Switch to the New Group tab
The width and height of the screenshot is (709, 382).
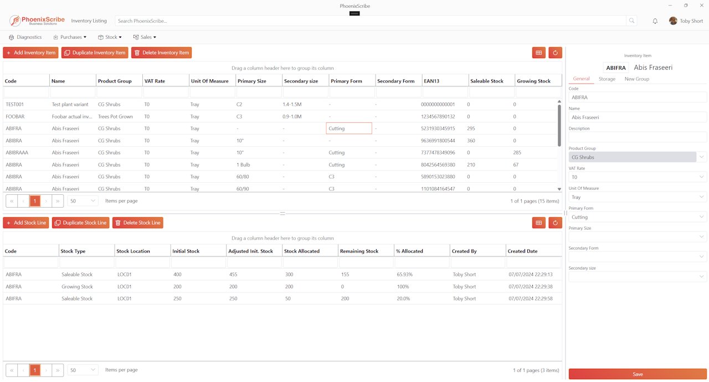tap(636, 79)
